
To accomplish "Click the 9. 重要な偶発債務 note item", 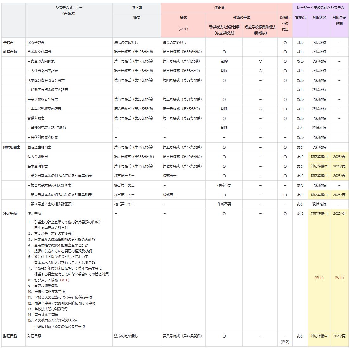I will point(43,286).
